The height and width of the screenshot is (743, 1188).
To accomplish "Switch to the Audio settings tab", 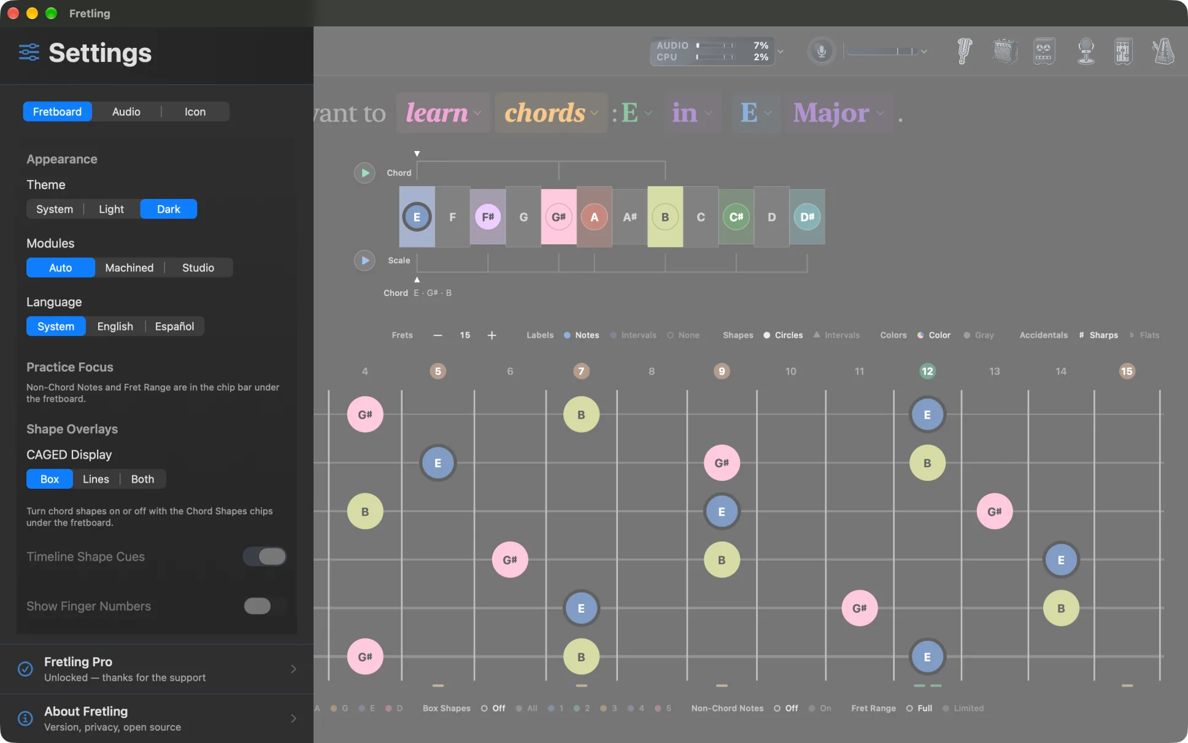I will [x=126, y=112].
